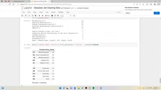
Task: Select row 583 ALIN
Action: coord(43,79)
